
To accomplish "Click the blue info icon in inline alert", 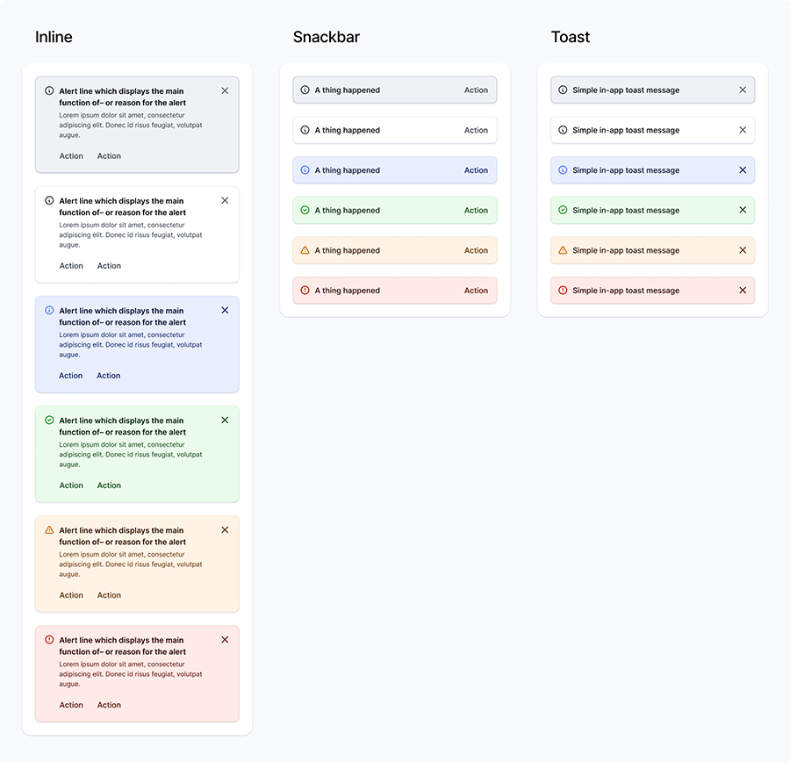I will [x=49, y=310].
